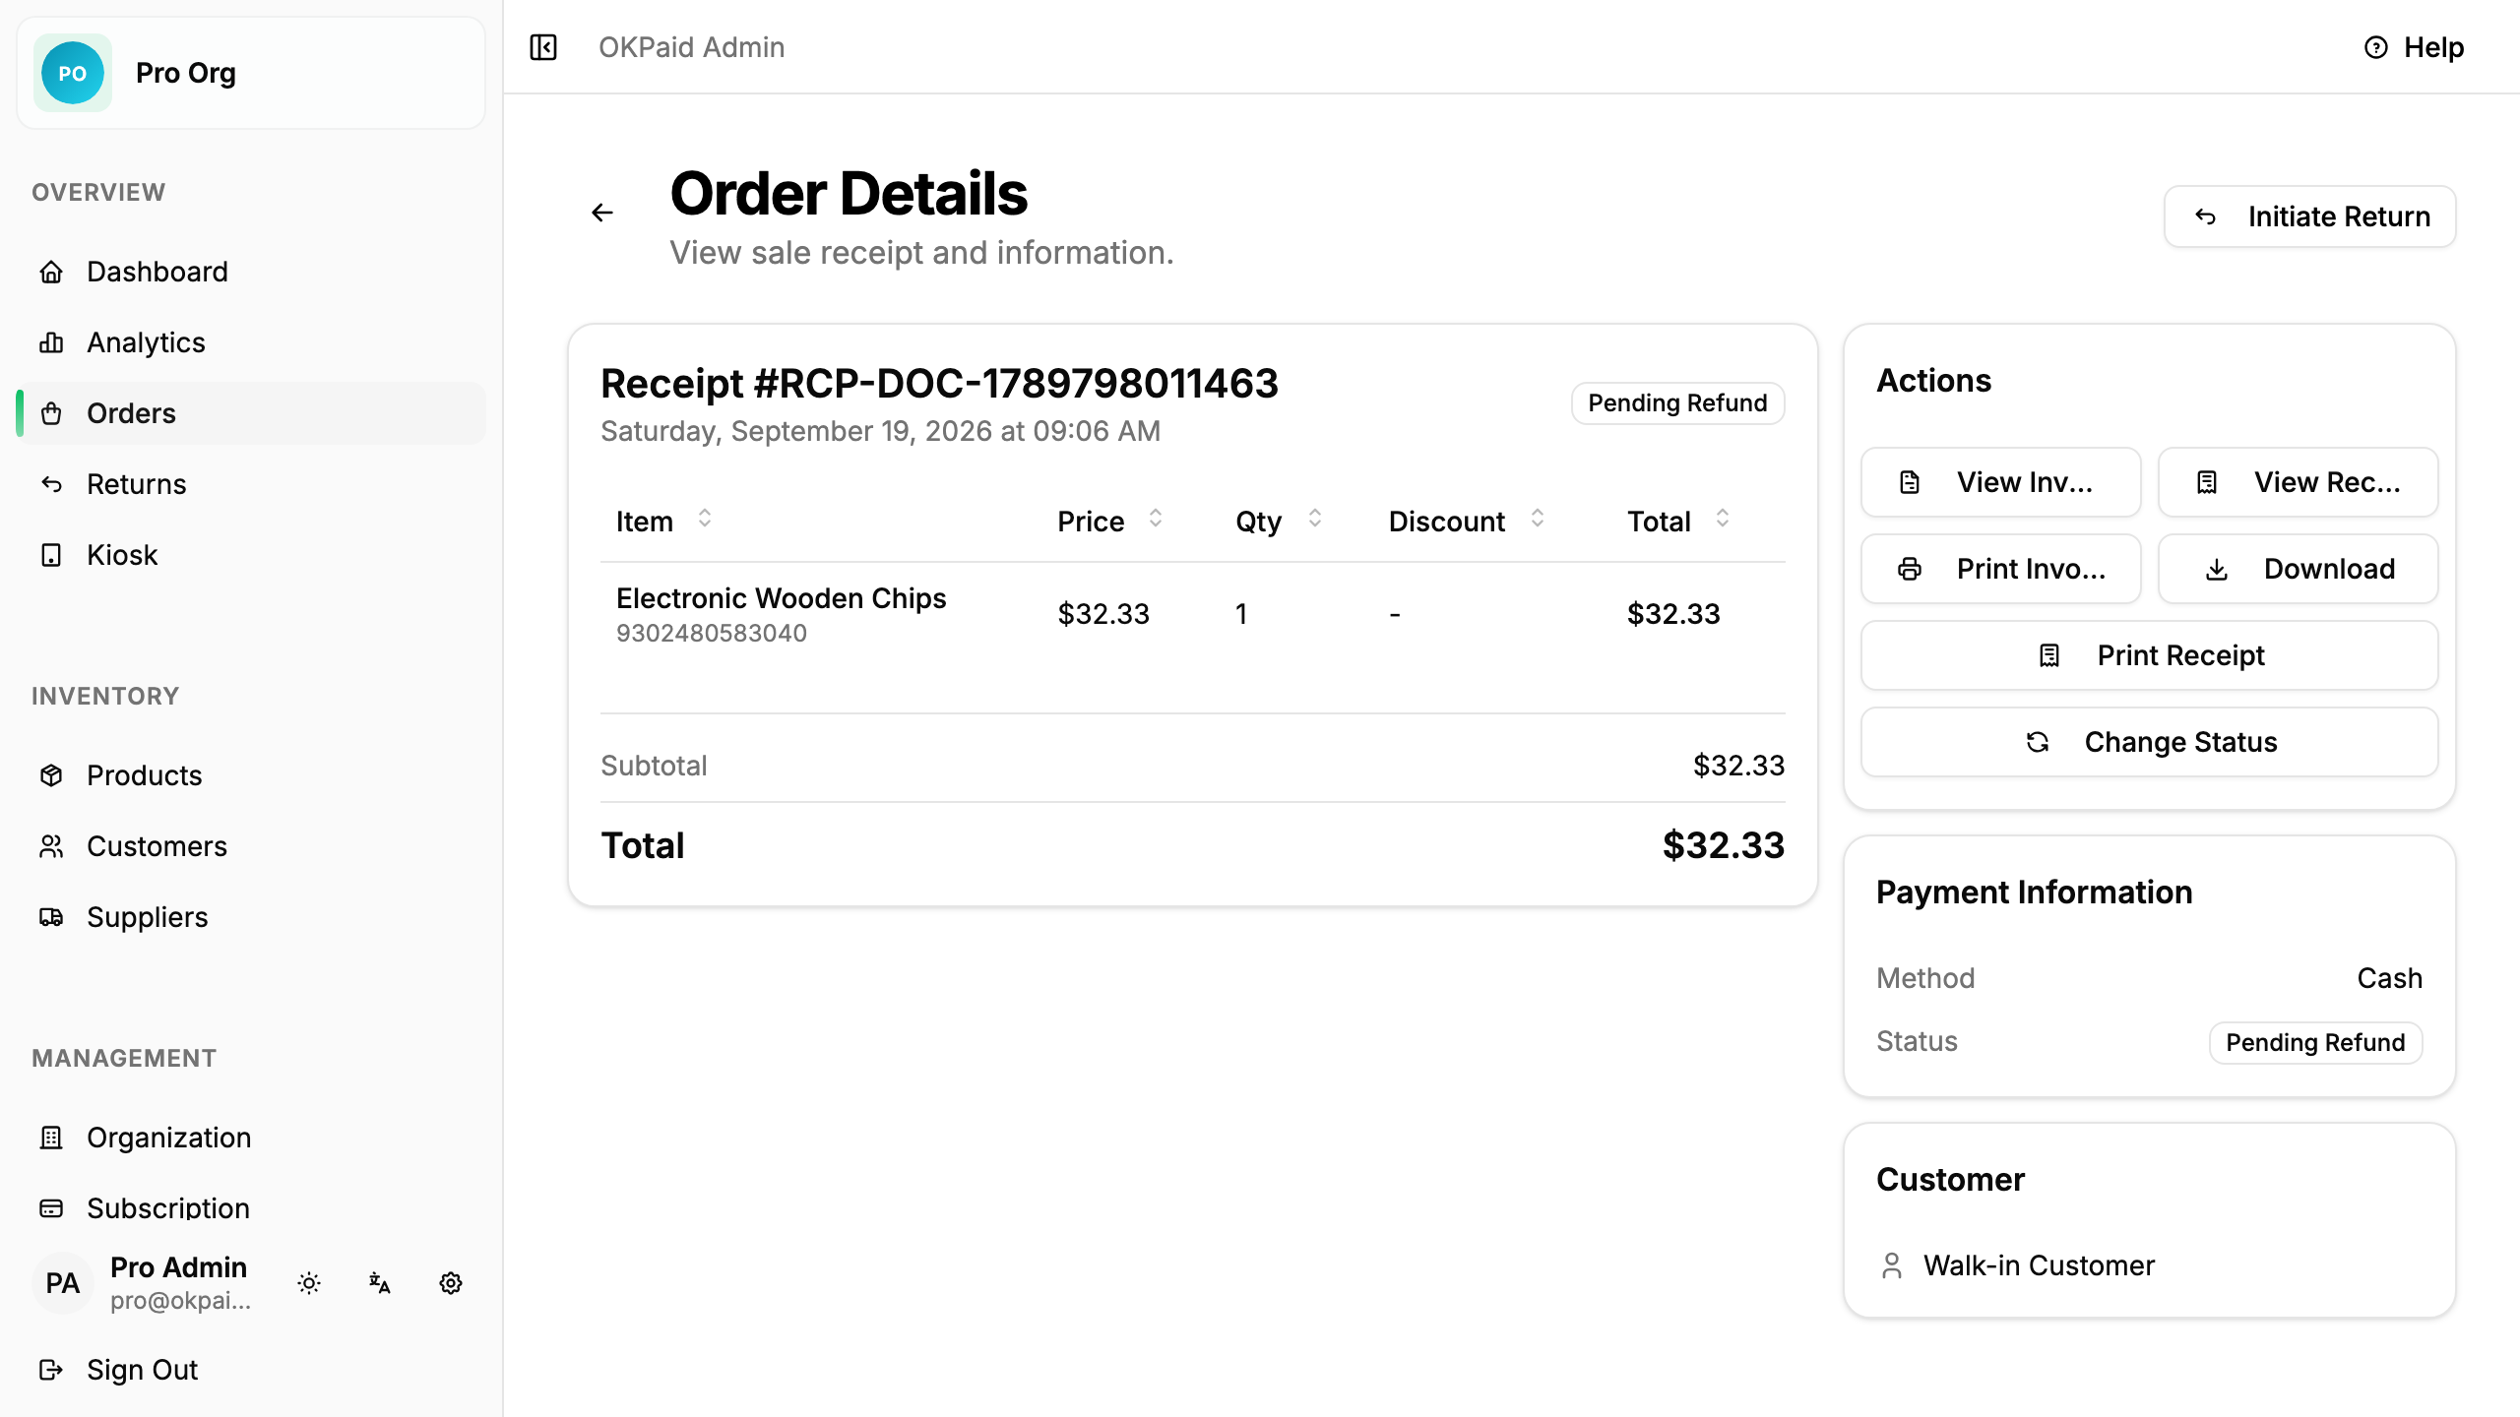
Task: Click Sign Out
Action: [x=251, y=1370]
